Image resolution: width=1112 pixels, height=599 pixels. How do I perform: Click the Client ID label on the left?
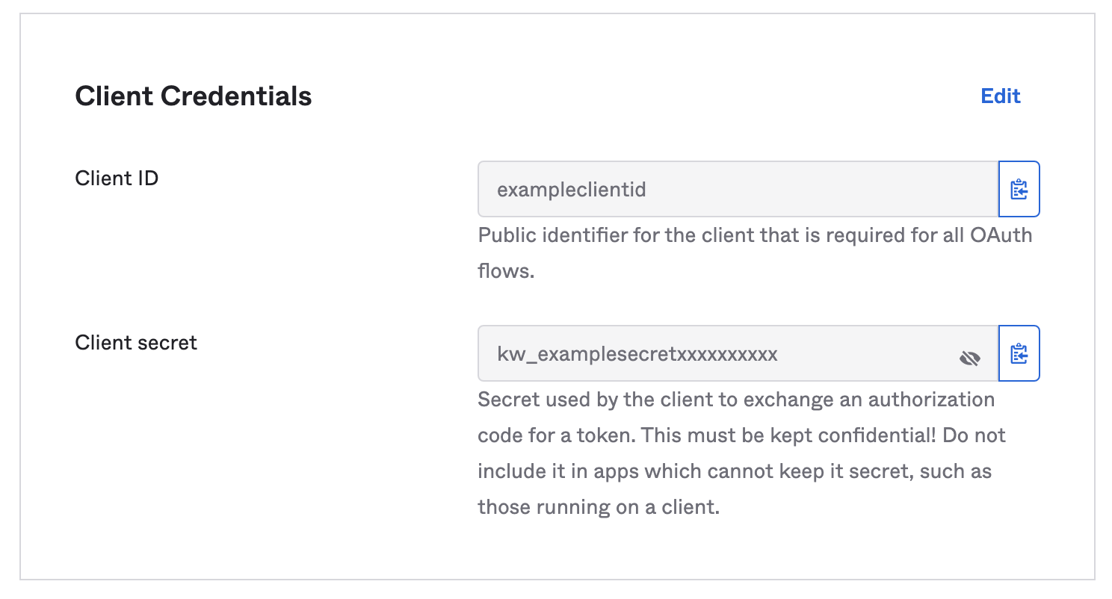117,178
